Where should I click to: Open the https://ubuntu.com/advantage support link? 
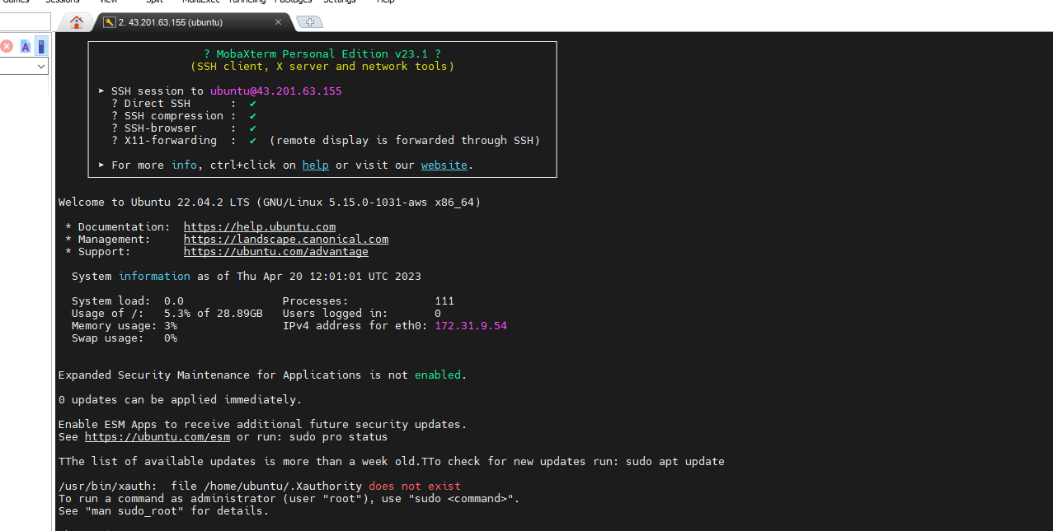pos(276,251)
